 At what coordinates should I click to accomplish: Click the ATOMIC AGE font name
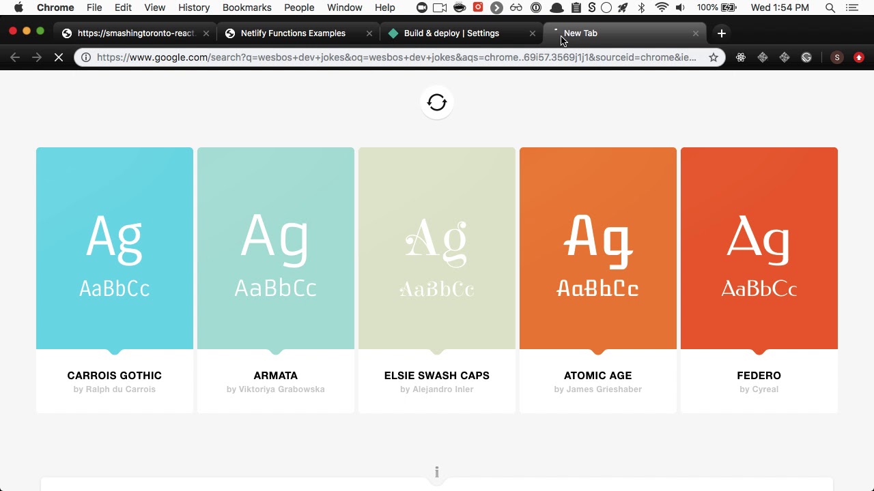tap(598, 376)
